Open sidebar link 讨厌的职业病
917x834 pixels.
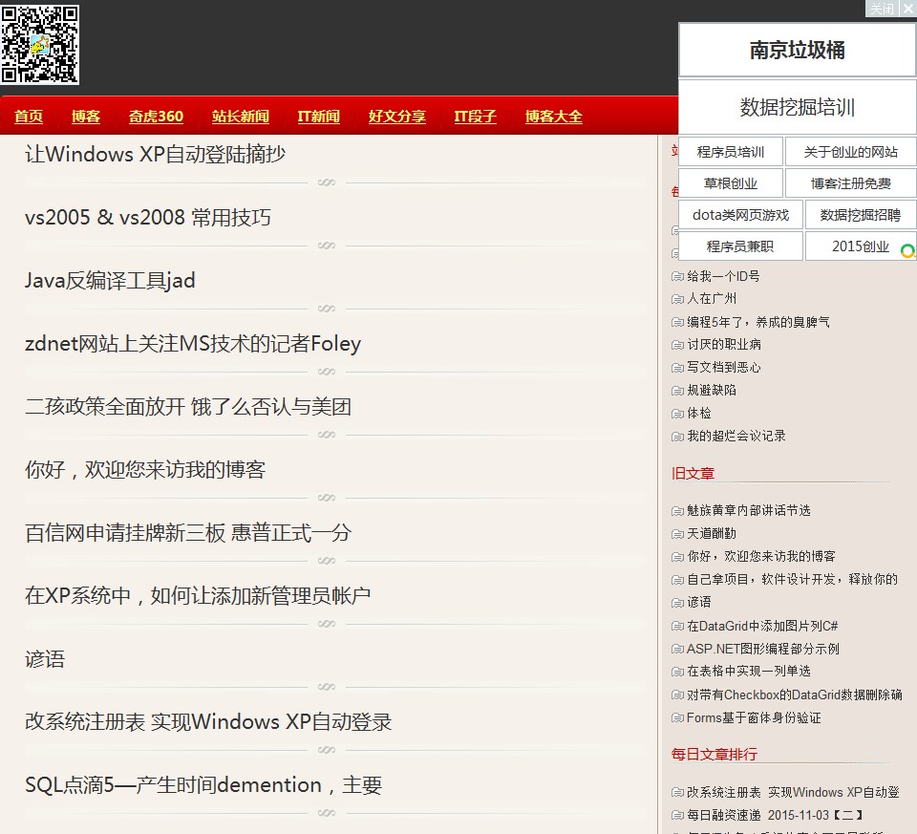[x=724, y=345]
